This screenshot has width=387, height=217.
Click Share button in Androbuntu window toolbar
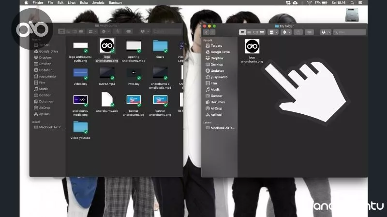pyautogui.click(x=118, y=31)
